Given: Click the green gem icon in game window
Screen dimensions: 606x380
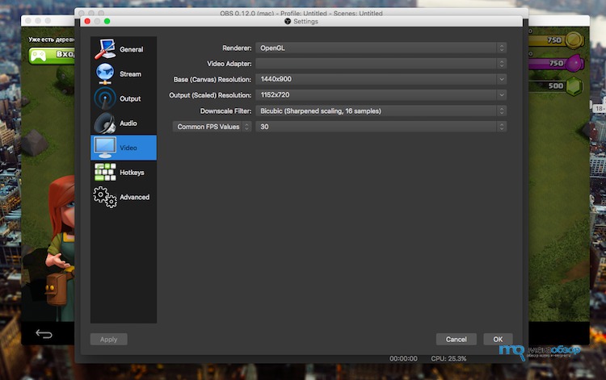Looking at the screenshot, I should [574, 86].
